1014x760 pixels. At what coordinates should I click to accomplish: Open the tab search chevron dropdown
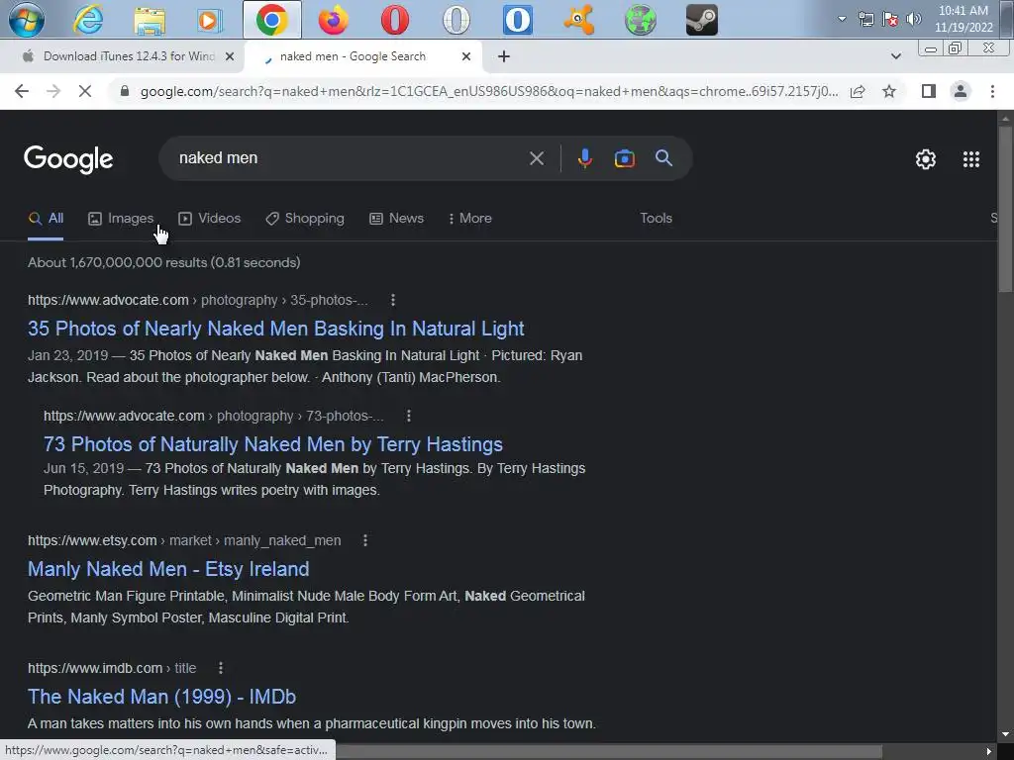[x=895, y=56]
